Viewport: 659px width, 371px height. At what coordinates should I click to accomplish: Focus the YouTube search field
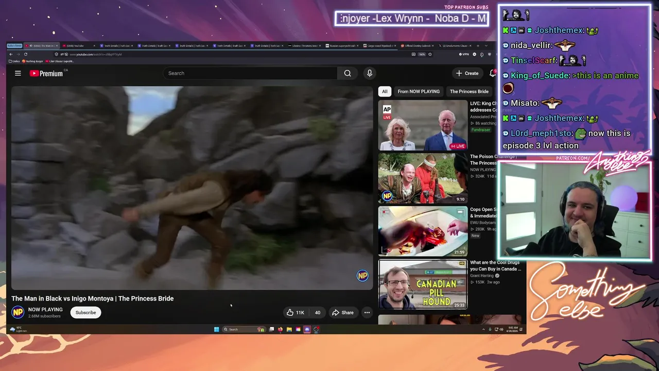click(x=251, y=73)
